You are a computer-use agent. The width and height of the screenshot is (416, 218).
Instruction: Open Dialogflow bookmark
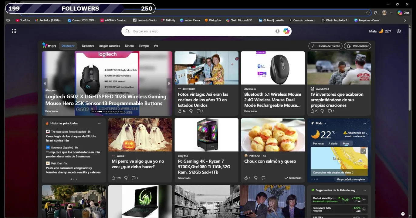[213, 20]
